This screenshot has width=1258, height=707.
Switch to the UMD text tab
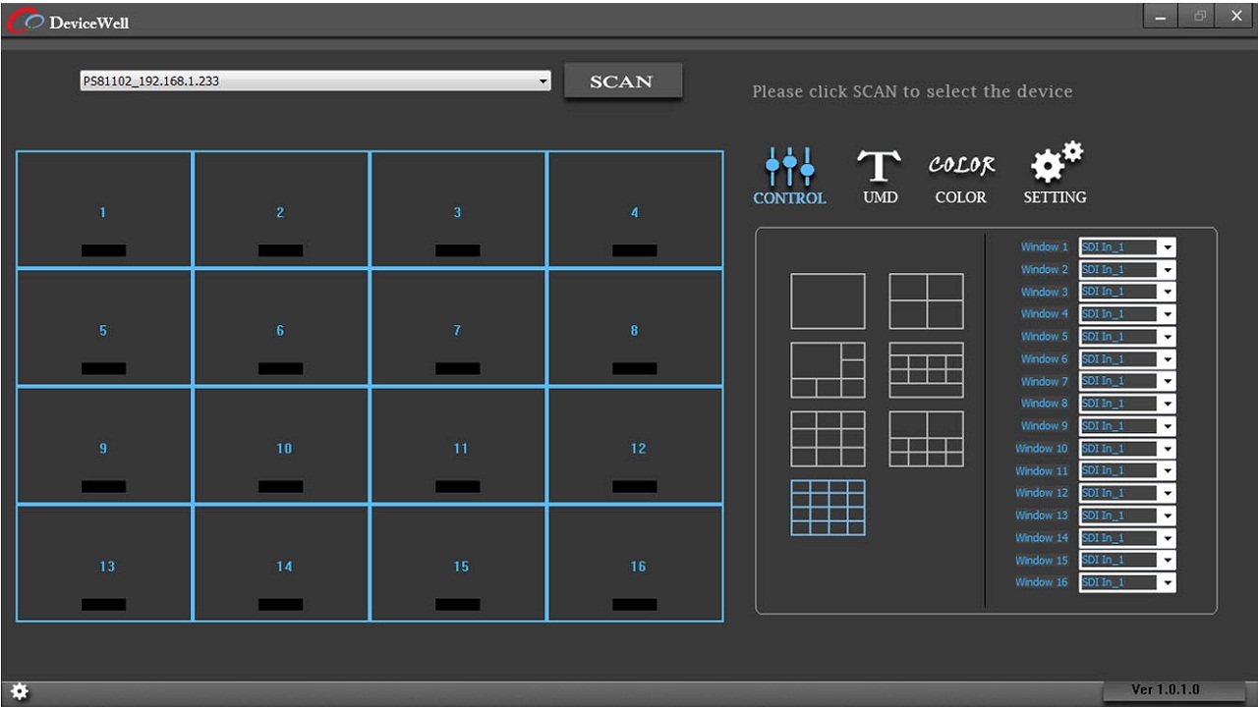[880, 176]
